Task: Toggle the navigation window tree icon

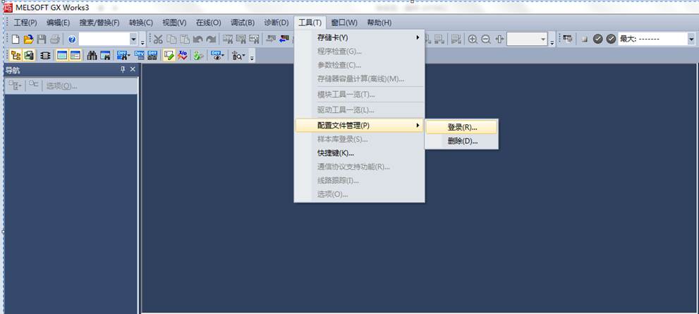Action: coord(15,55)
